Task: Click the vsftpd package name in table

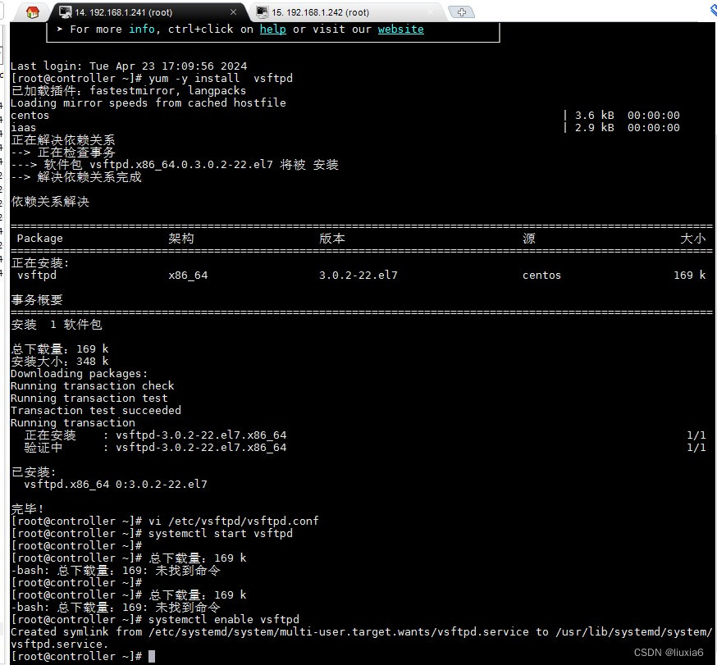Action: click(37, 276)
